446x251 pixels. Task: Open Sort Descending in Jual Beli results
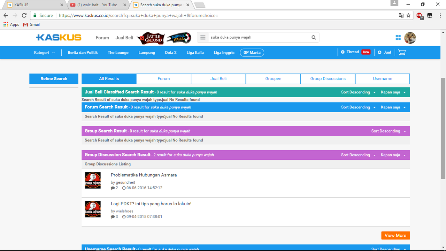[x=358, y=92]
